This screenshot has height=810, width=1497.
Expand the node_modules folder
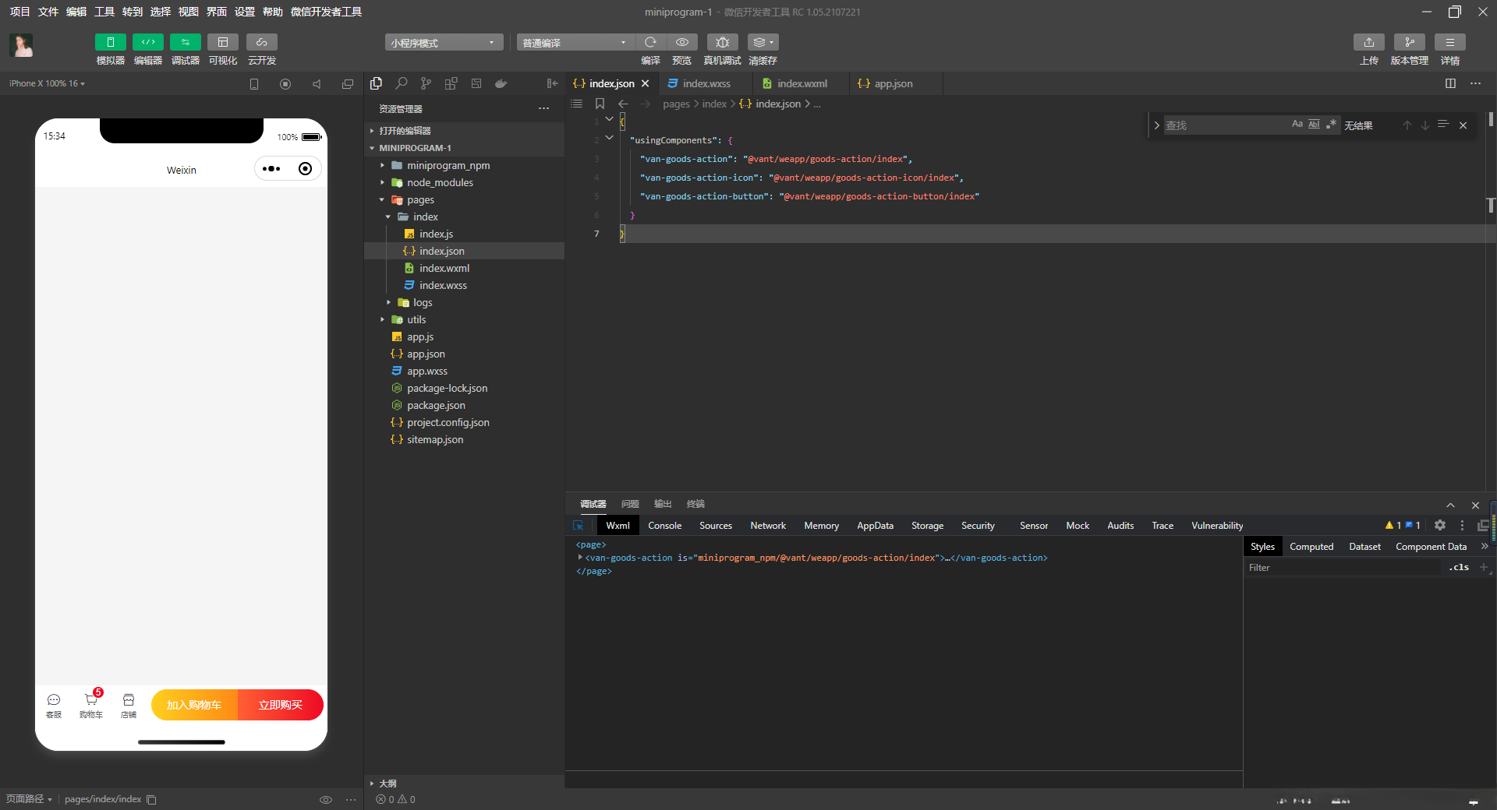(x=440, y=182)
